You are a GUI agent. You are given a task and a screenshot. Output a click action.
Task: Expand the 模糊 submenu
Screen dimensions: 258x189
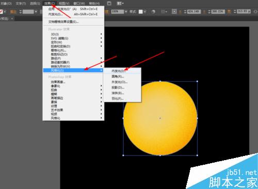tap(73, 94)
